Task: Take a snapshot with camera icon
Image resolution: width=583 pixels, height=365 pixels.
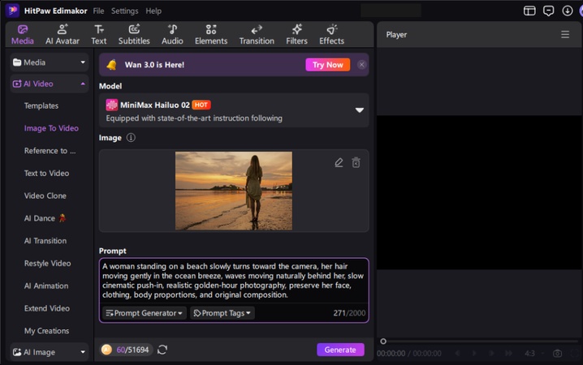Action: (557, 353)
